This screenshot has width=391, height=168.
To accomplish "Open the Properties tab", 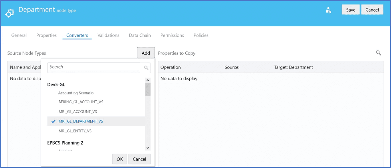I will 46,35.
